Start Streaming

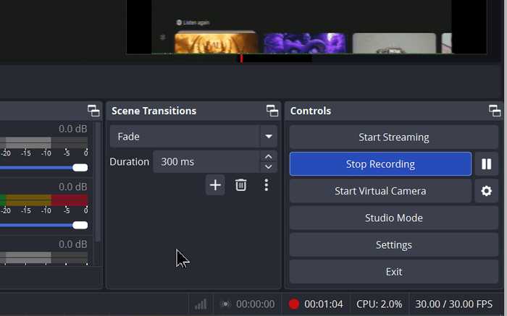click(394, 137)
